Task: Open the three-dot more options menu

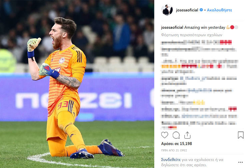Action: (240, 162)
